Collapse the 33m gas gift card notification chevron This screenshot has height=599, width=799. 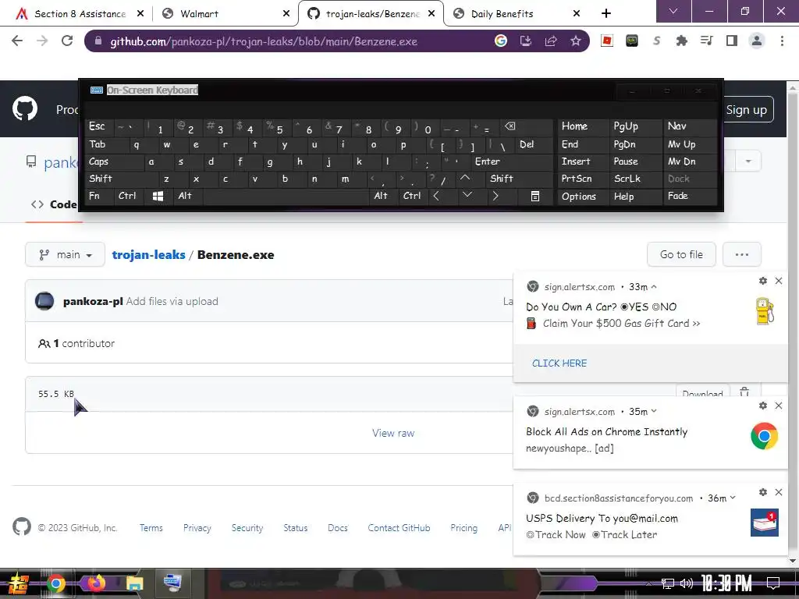654,287
